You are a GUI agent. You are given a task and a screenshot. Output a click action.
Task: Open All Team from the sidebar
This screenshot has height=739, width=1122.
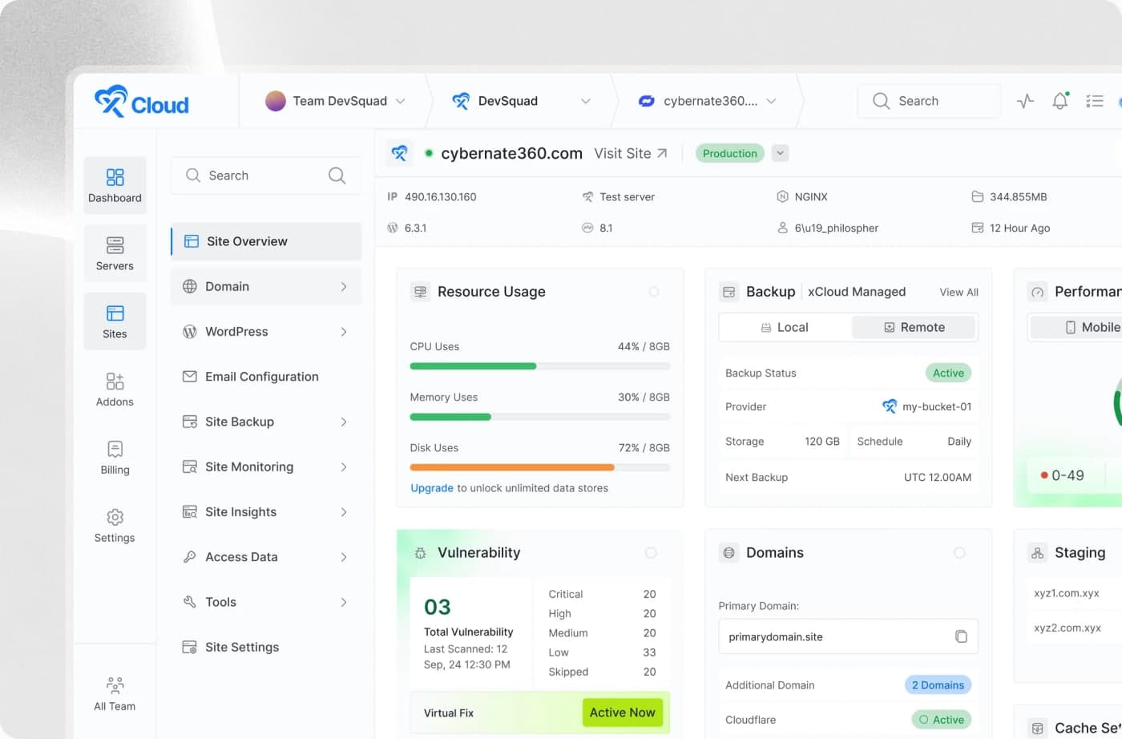click(x=115, y=694)
